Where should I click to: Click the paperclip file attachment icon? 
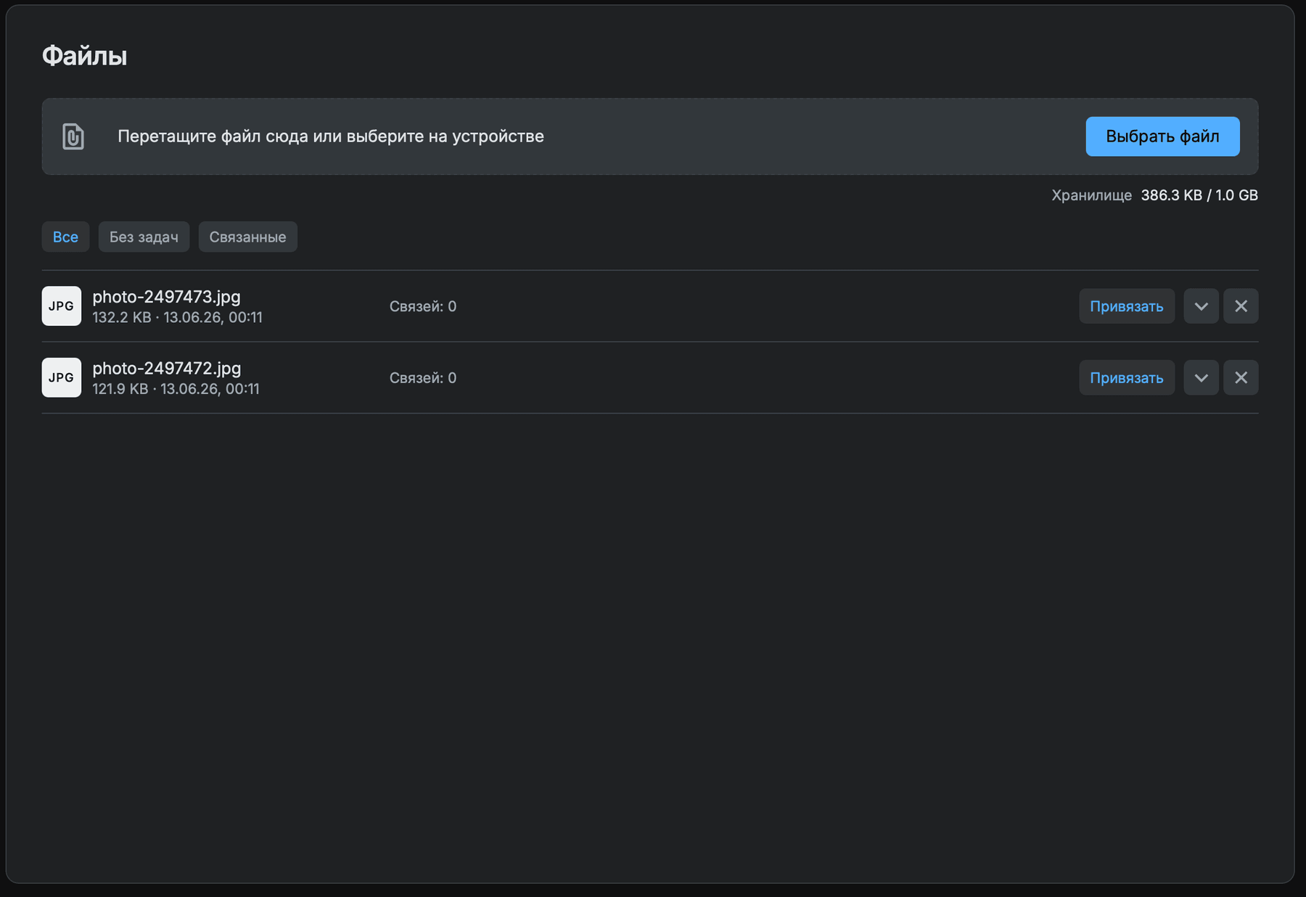tap(73, 136)
